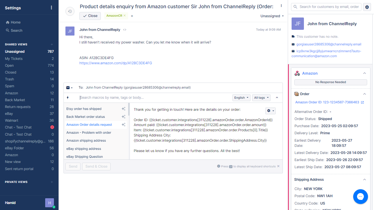
Task: Collapse the macros panel
Action: point(277,98)
